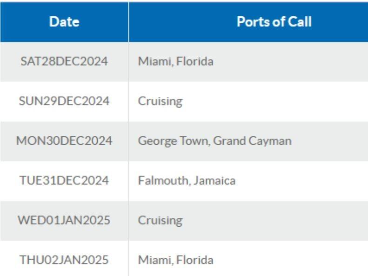The height and width of the screenshot is (276, 368).
Task: Select the SAT28DEC2024 date cell
Action: click(64, 62)
